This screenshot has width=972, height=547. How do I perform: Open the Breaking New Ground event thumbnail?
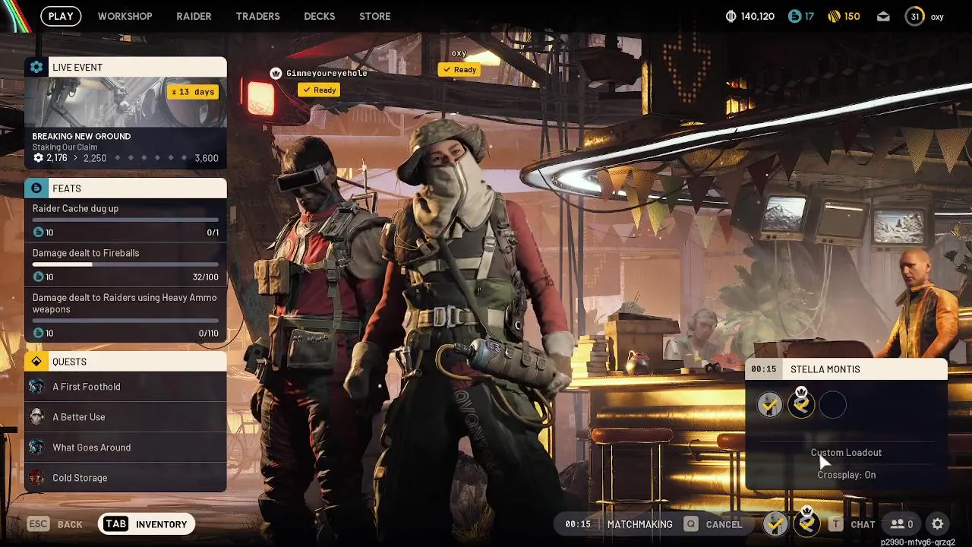coord(125,102)
